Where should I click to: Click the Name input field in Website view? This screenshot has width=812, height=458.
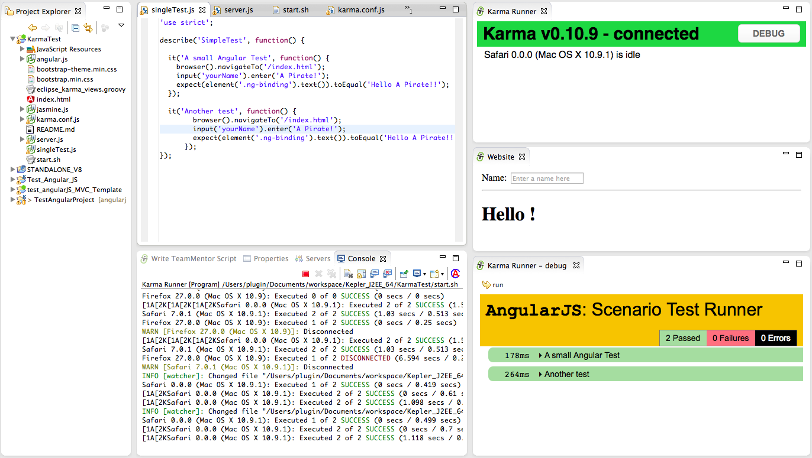click(547, 178)
